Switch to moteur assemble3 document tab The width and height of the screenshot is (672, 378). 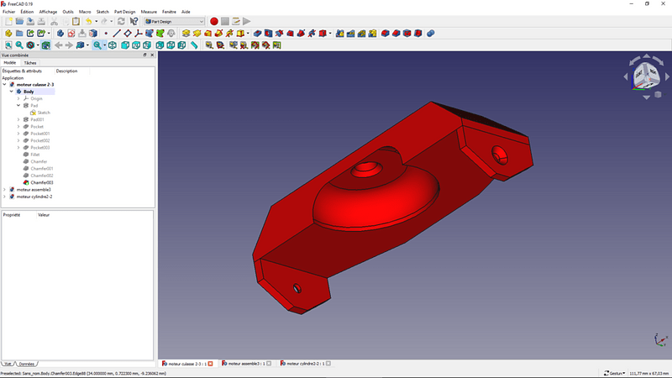tap(246, 364)
